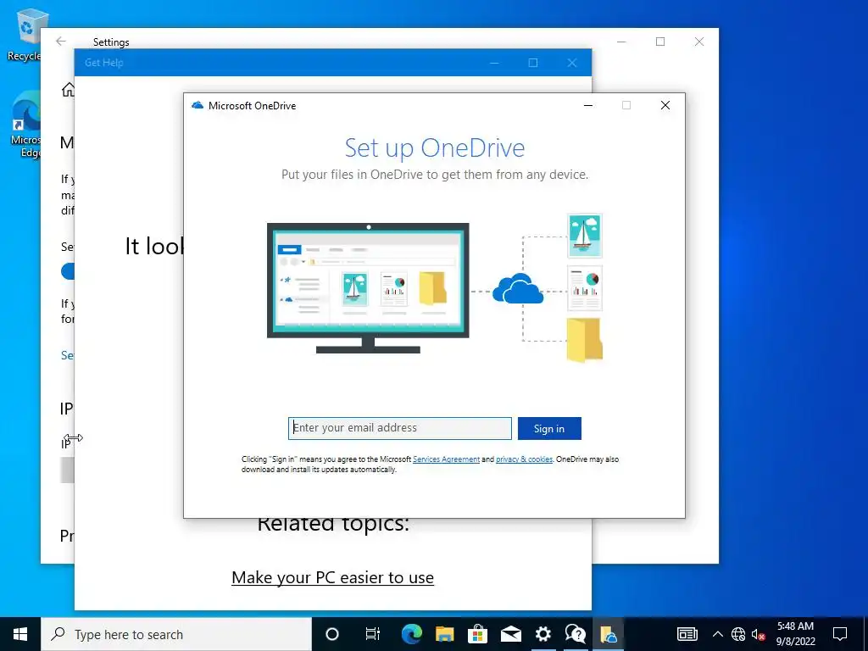This screenshot has height=651, width=868.
Task: Open Microsoft Store from the taskbar
Action: (x=477, y=634)
